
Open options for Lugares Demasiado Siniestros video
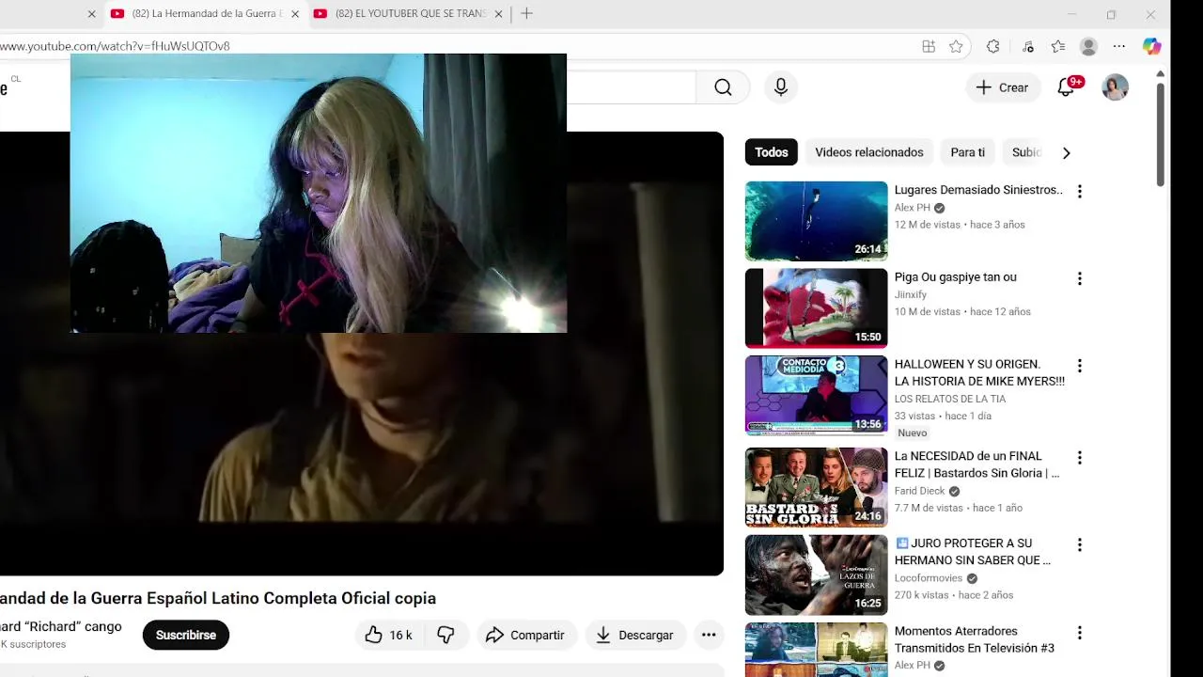pos(1079,191)
